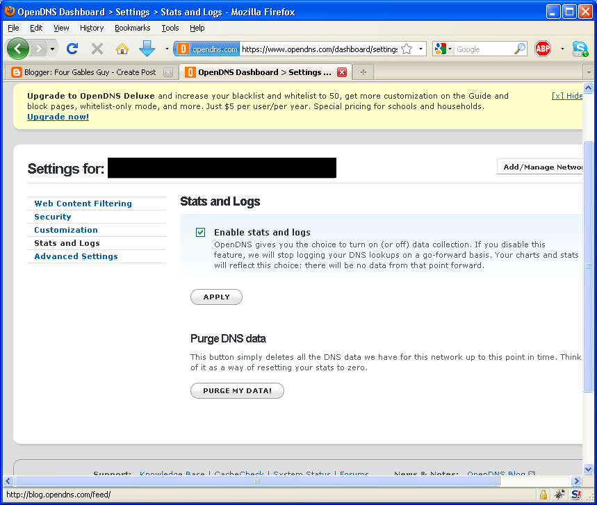597x505 pixels.
Task: Go to the Home page icon
Action: tap(122, 49)
